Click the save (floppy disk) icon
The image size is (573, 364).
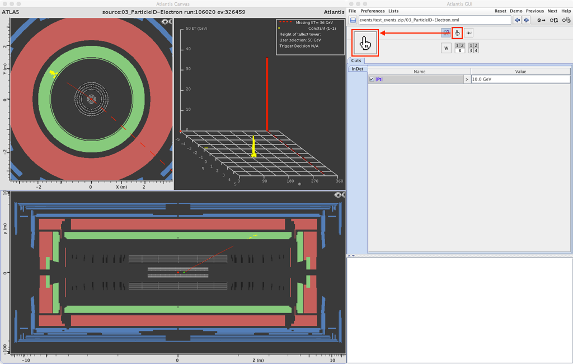click(353, 20)
